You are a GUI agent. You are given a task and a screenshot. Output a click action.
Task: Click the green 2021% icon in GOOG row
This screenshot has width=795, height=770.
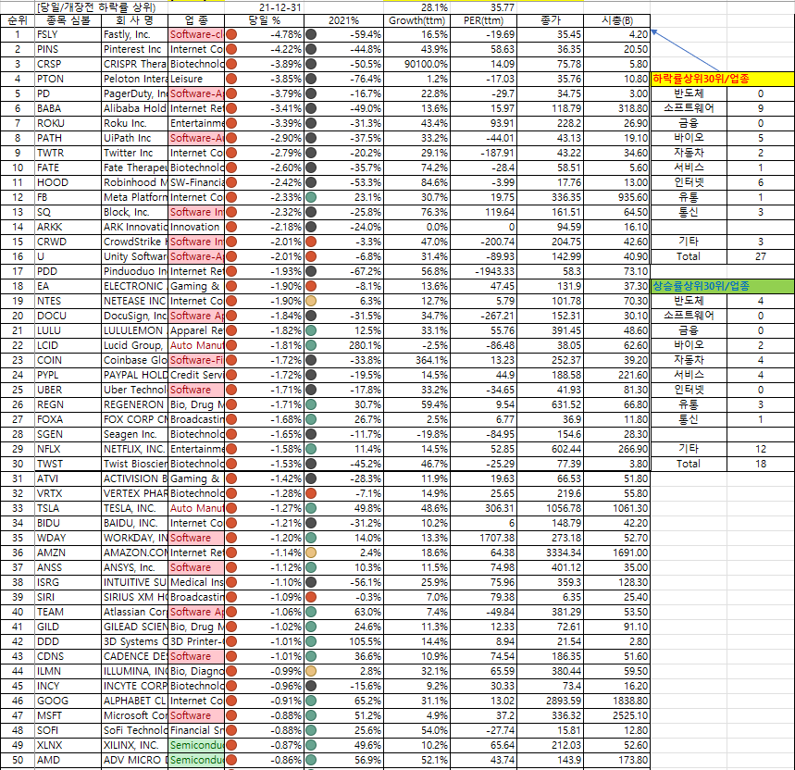coord(311,701)
